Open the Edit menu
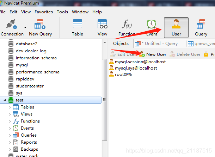The width and height of the screenshot is (215, 157). (13, 12)
